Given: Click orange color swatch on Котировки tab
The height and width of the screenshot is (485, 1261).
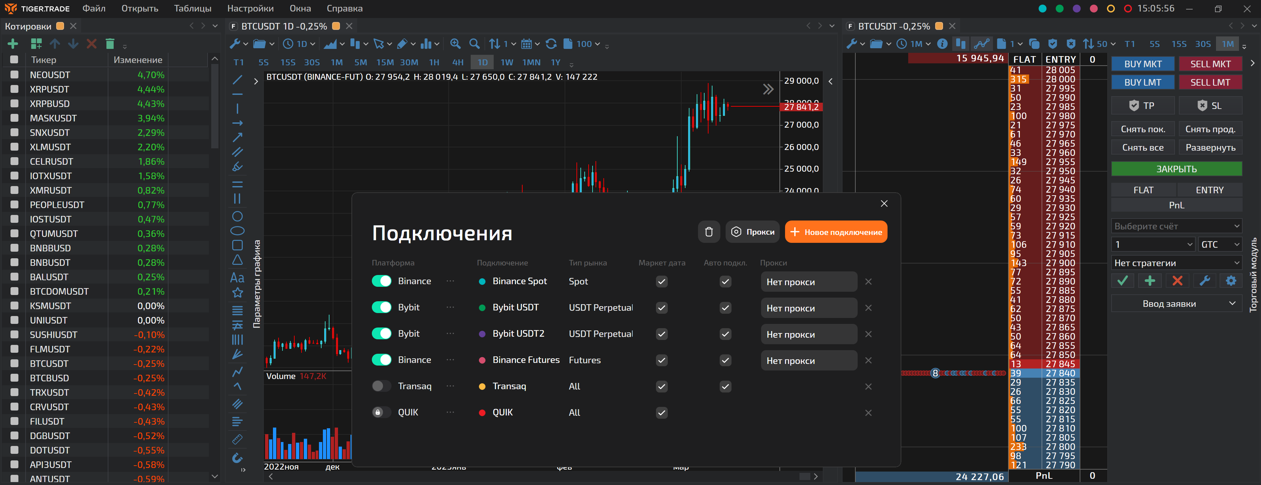Looking at the screenshot, I should click(60, 26).
